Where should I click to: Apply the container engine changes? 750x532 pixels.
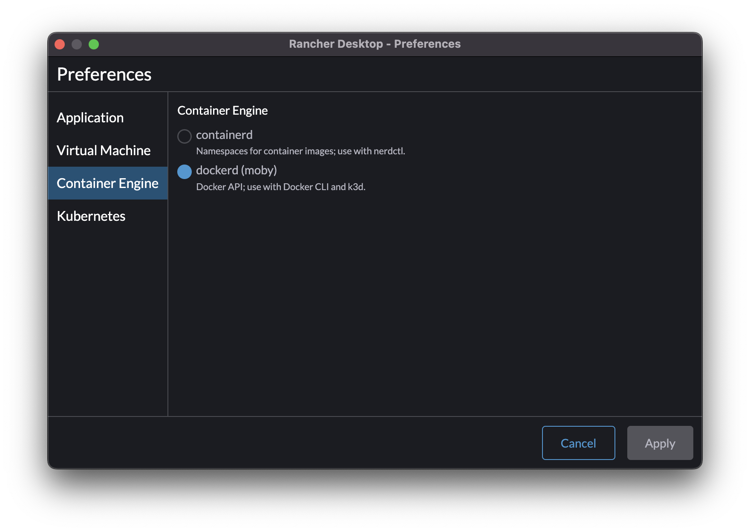660,442
